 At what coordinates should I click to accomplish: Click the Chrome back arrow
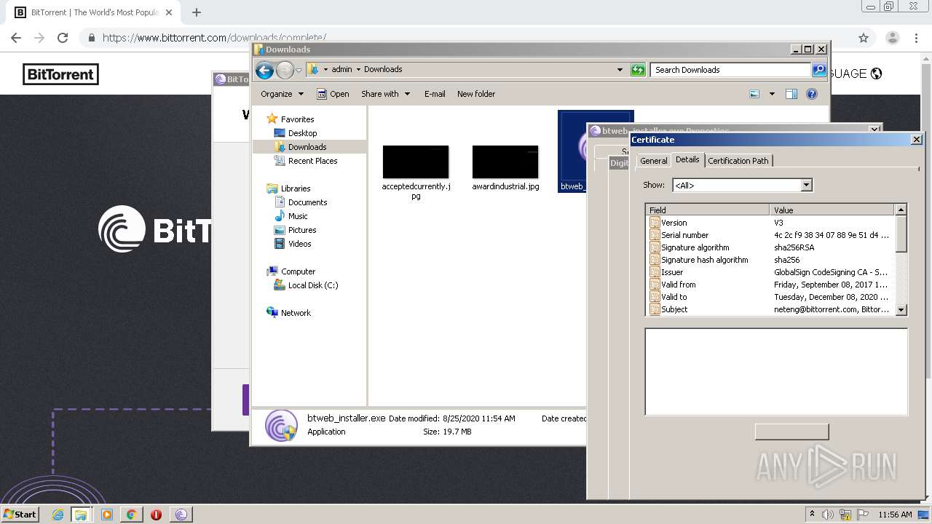point(16,38)
